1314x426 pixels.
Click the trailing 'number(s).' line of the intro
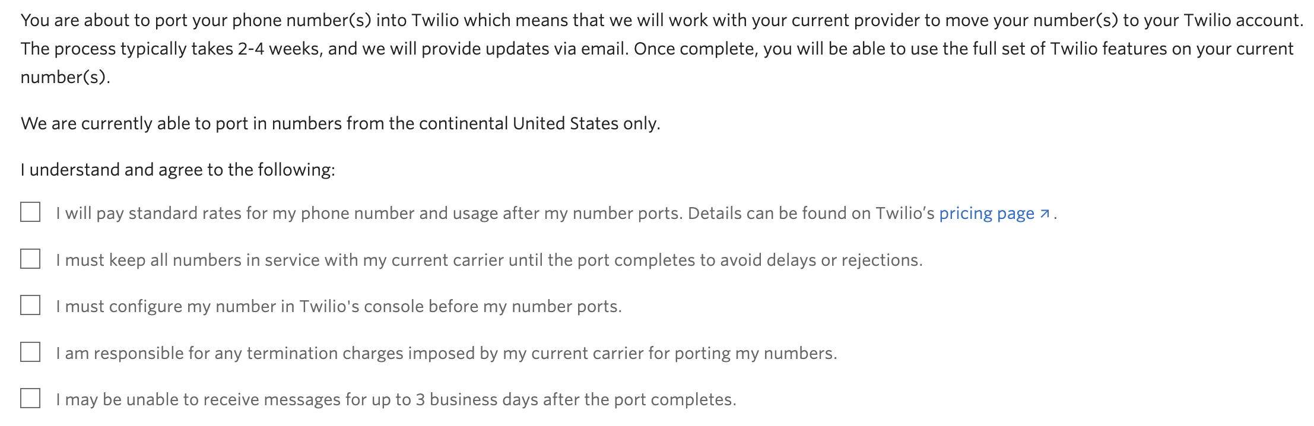coord(65,77)
